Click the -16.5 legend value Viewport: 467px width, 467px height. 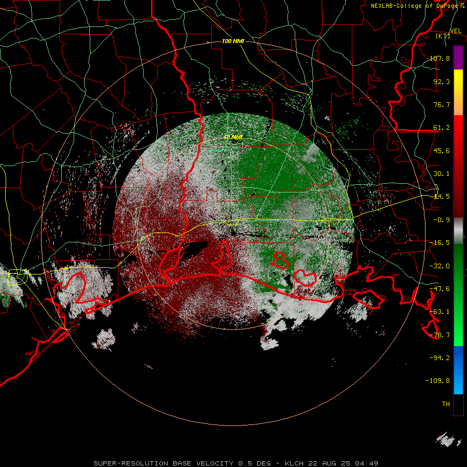[x=439, y=243]
